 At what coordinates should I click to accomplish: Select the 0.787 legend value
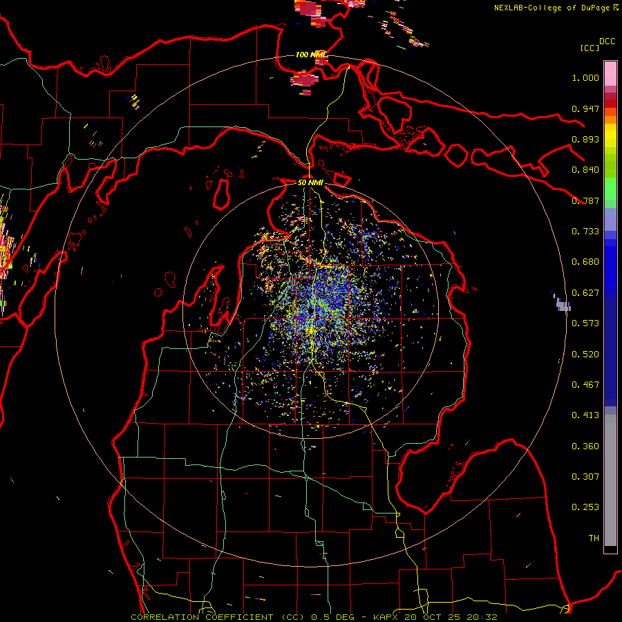pos(585,200)
